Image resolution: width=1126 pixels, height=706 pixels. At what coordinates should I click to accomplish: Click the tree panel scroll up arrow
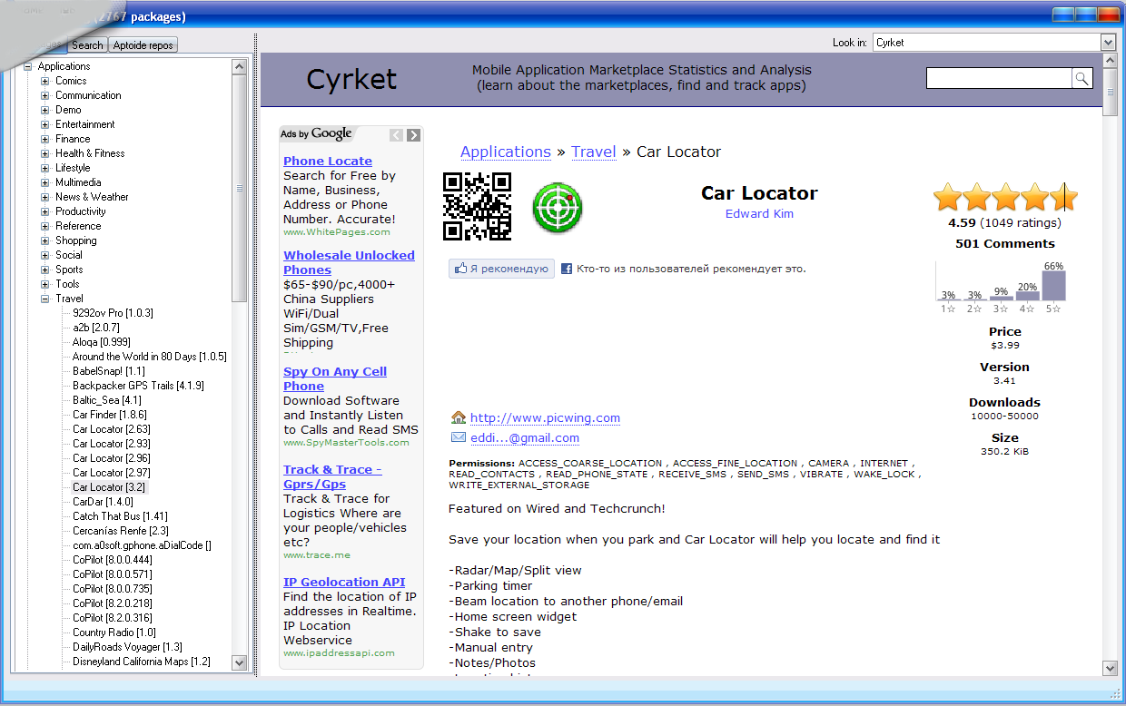[240, 66]
